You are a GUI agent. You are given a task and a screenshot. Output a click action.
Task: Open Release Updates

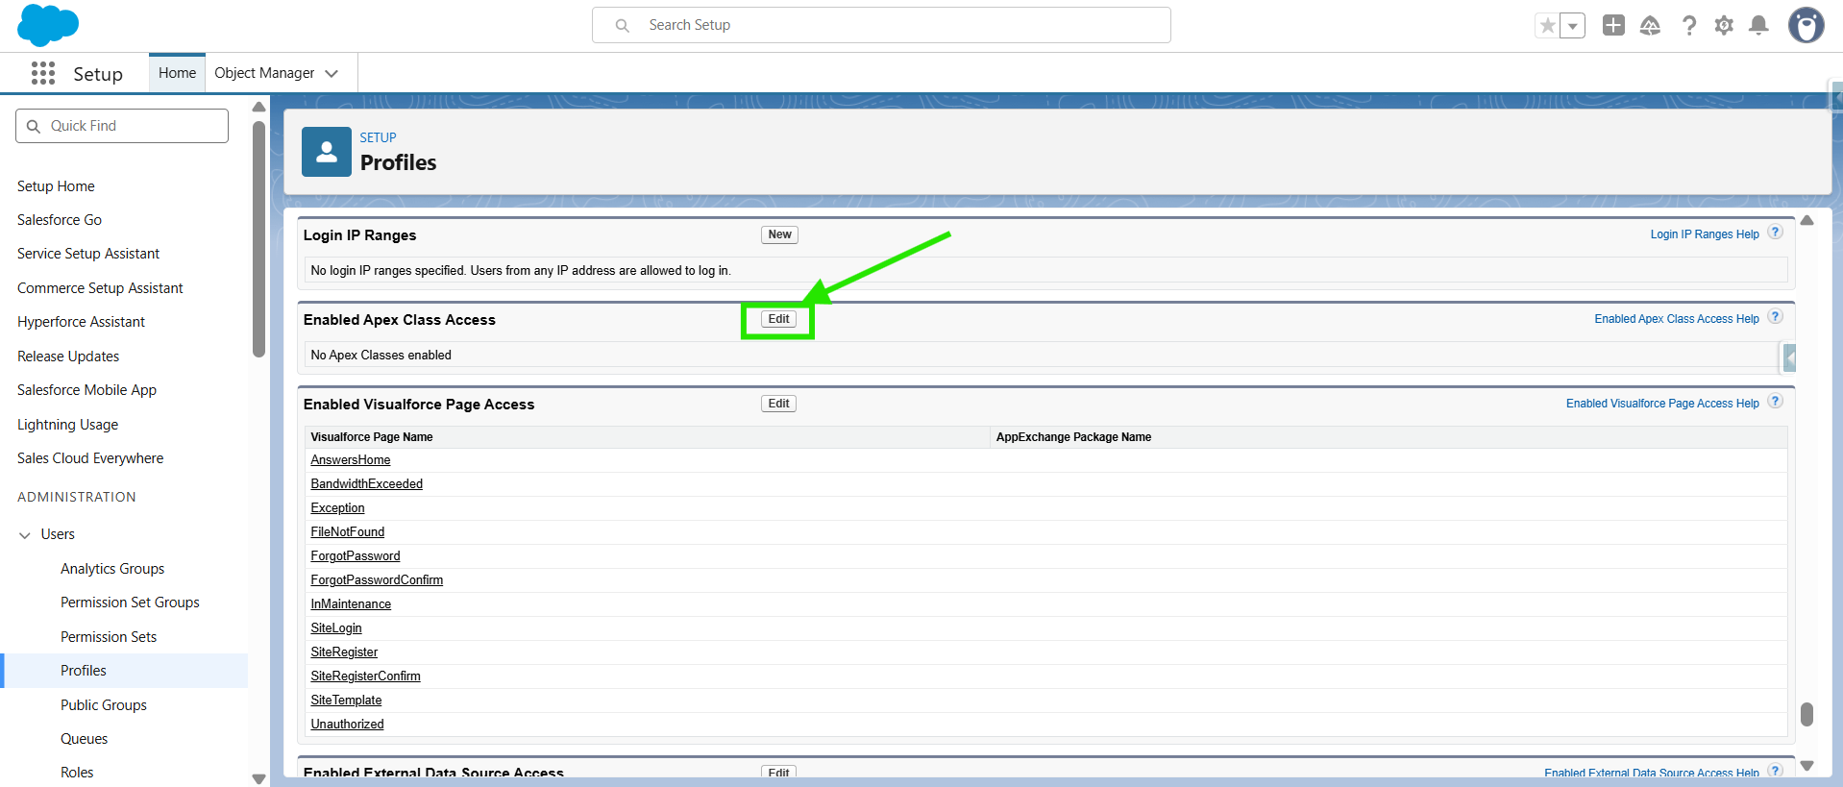(68, 357)
